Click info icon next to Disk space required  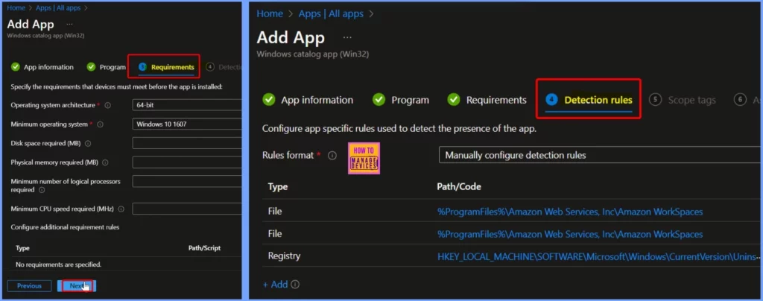click(x=88, y=144)
